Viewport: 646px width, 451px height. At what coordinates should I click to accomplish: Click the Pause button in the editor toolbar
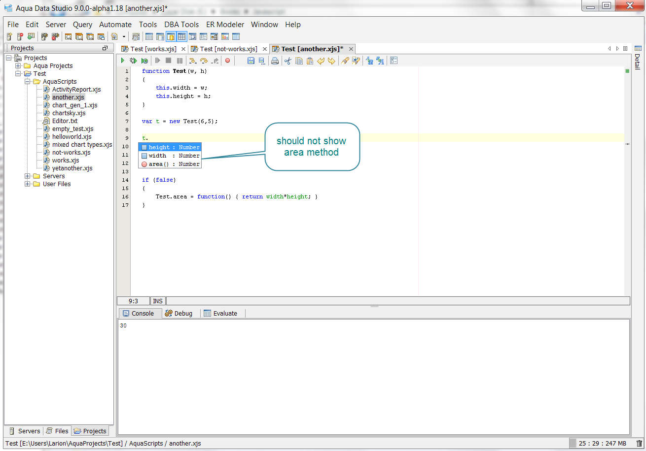tap(179, 61)
